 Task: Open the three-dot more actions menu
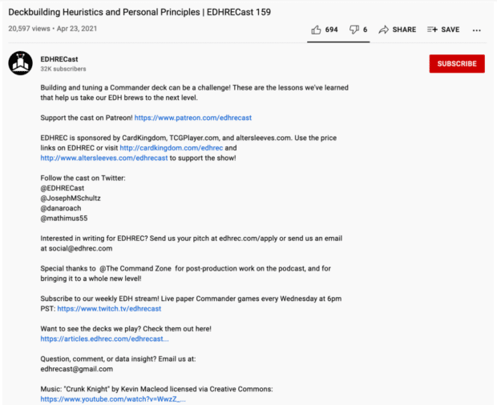pos(477,30)
